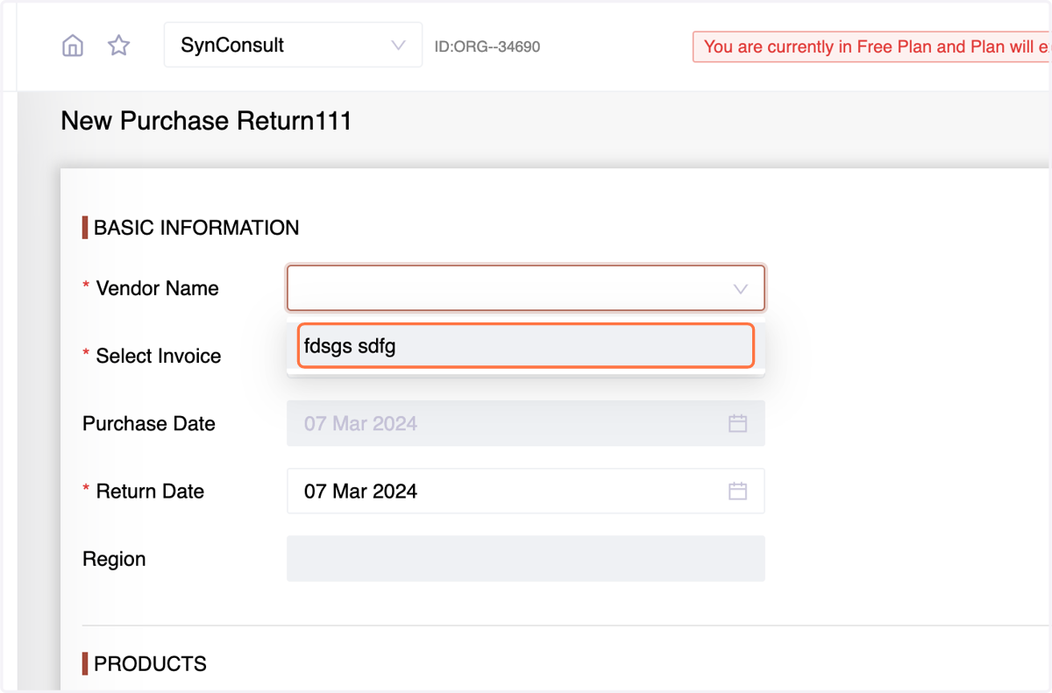Image resolution: width=1052 pixels, height=693 pixels.
Task: Select vendor option fdsgs sdfg
Action: [526, 346]
